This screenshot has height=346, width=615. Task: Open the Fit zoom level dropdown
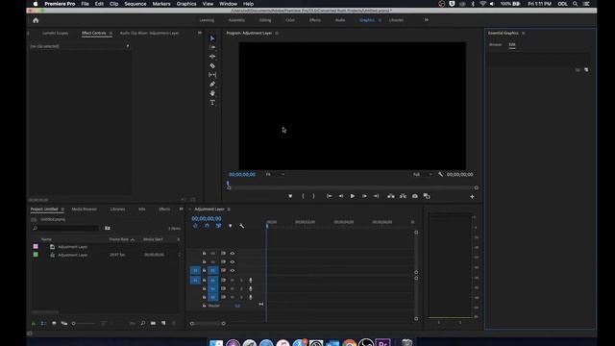(276, 174)
